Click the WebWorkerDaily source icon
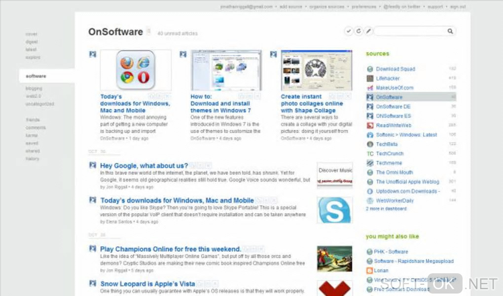Image resolution: width=503 pixels, height=296 pixels. click(x=370, y=201)
